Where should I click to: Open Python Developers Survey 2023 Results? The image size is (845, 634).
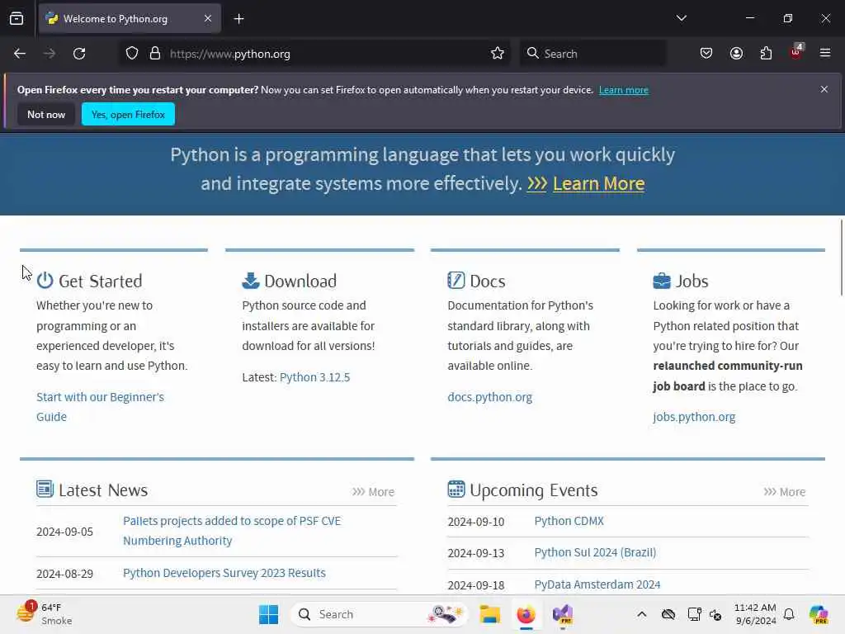click(x=224, y=573)
